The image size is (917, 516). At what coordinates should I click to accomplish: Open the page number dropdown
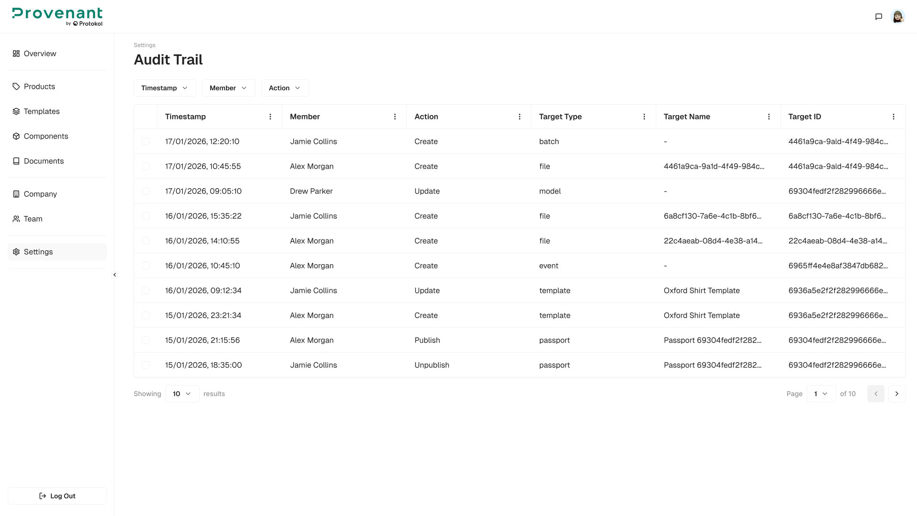[821, 394]
